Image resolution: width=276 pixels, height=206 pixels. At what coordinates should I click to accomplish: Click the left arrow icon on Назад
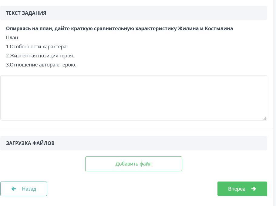pos(14,189)
